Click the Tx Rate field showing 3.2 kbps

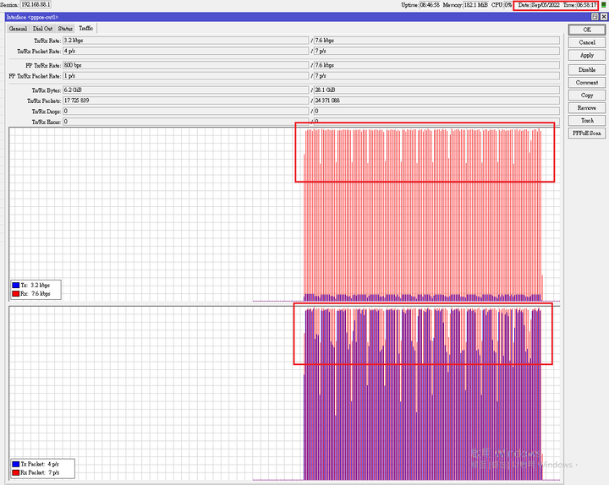pos(185,41)
